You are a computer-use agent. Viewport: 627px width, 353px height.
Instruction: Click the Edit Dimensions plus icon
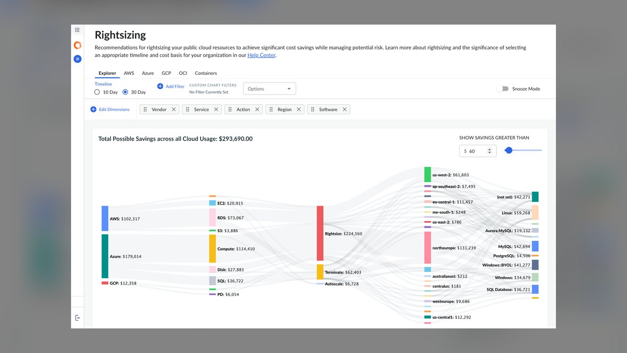[x=94, y=109]
